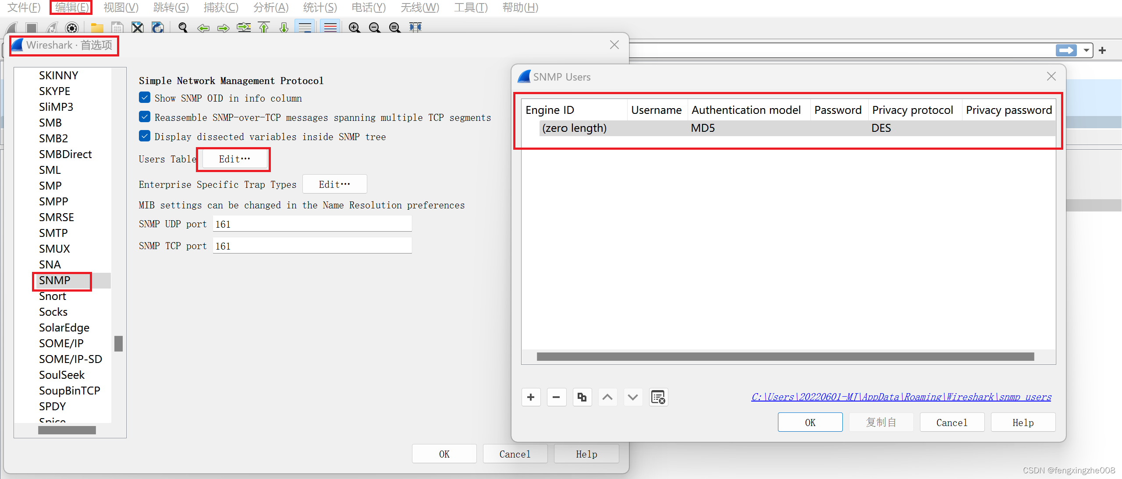Toggle auto scroll during live capture
The height and width of the screenshot is (479, 1122).
click(x=305, y=27)
